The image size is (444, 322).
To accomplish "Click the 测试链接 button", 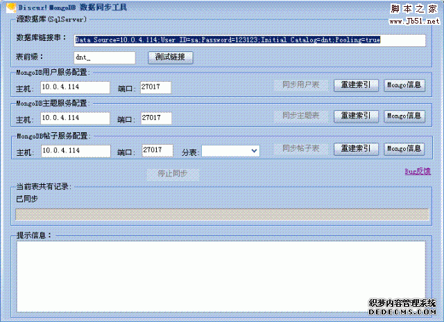I will click(171, 57).
